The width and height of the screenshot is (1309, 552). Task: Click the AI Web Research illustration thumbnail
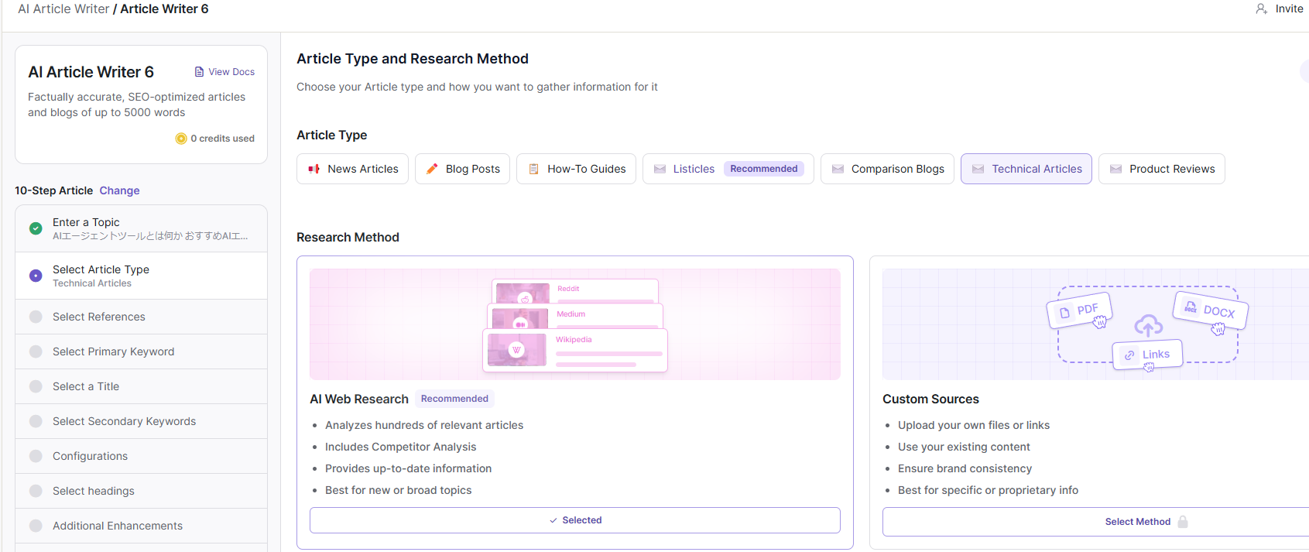tap(575, 324)
